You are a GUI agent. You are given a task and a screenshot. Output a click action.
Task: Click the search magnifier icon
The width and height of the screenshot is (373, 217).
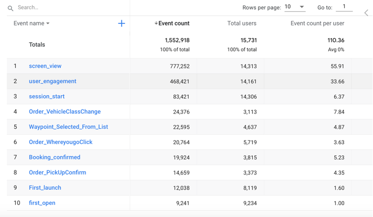coord(11,8)
